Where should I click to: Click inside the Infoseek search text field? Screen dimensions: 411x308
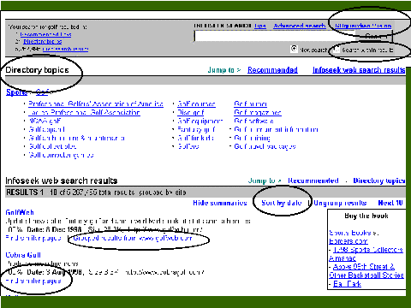275,36
